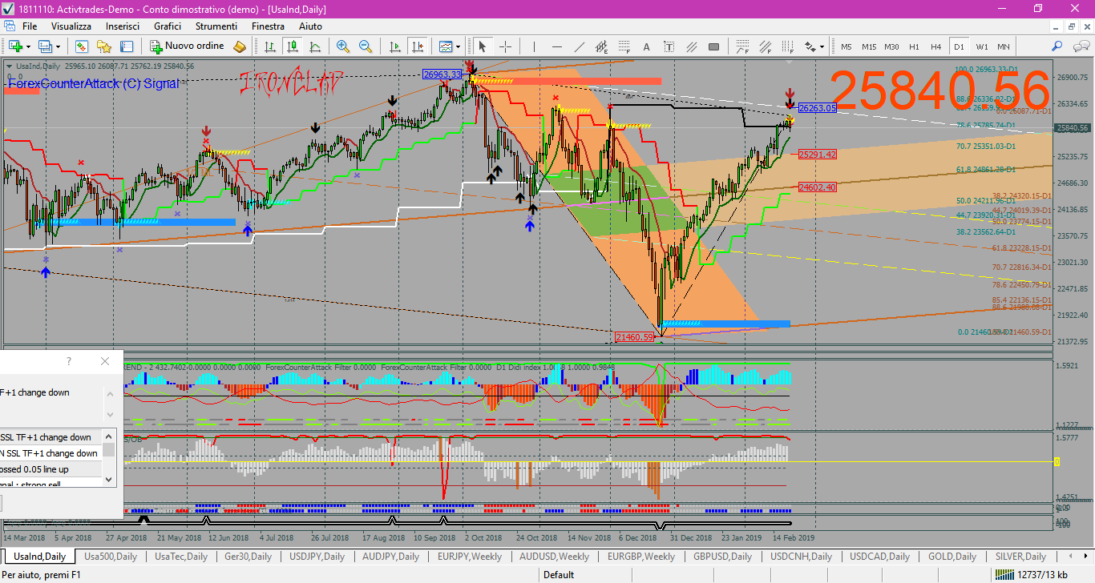The width and height of the screenshot is (1095, 583).
Task: Switch to EURJPY,Weekly chart tab
Action: click(x=470, y=556)
